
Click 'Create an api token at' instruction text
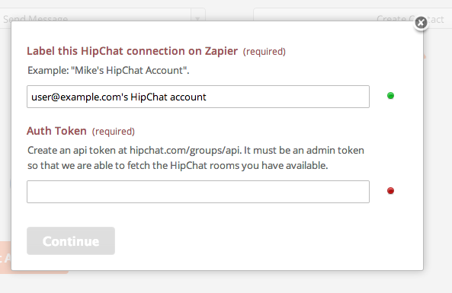78,150
